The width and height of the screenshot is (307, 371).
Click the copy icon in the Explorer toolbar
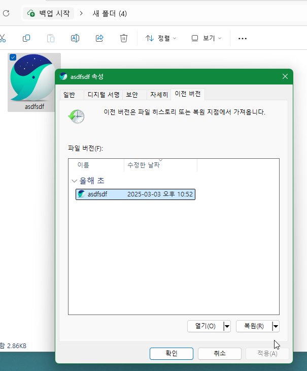pos(26,38)
